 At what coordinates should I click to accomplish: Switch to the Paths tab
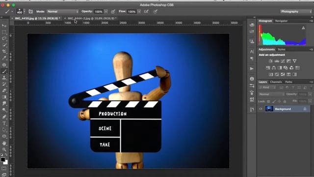(288, 82)
